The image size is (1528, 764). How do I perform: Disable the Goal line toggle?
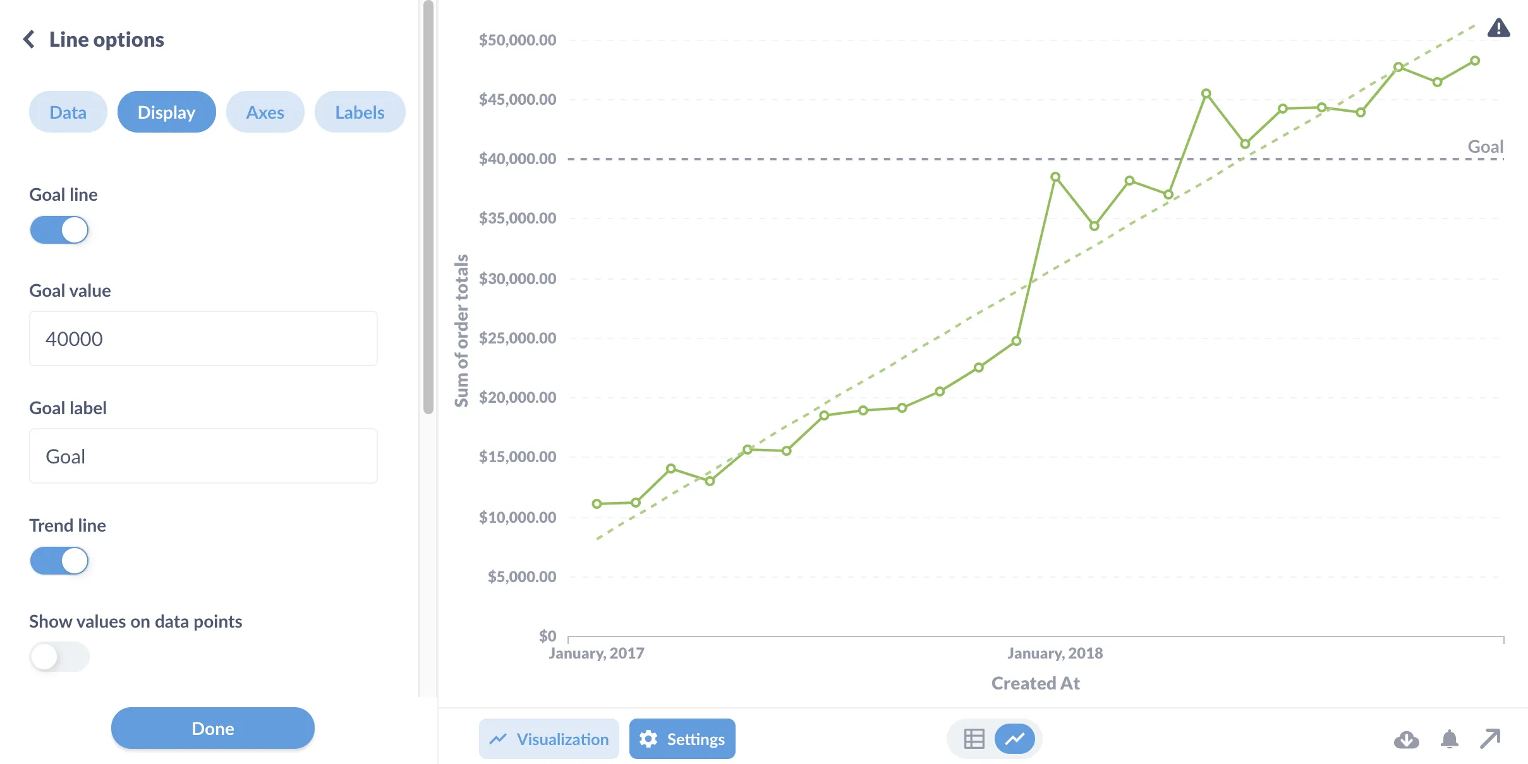pyautogui.click(x=59, y=230)
